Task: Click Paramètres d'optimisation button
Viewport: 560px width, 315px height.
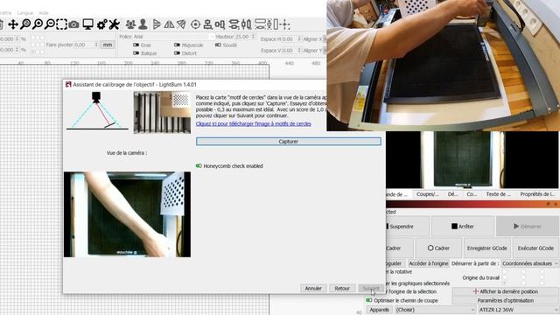Action: [506, 300]
